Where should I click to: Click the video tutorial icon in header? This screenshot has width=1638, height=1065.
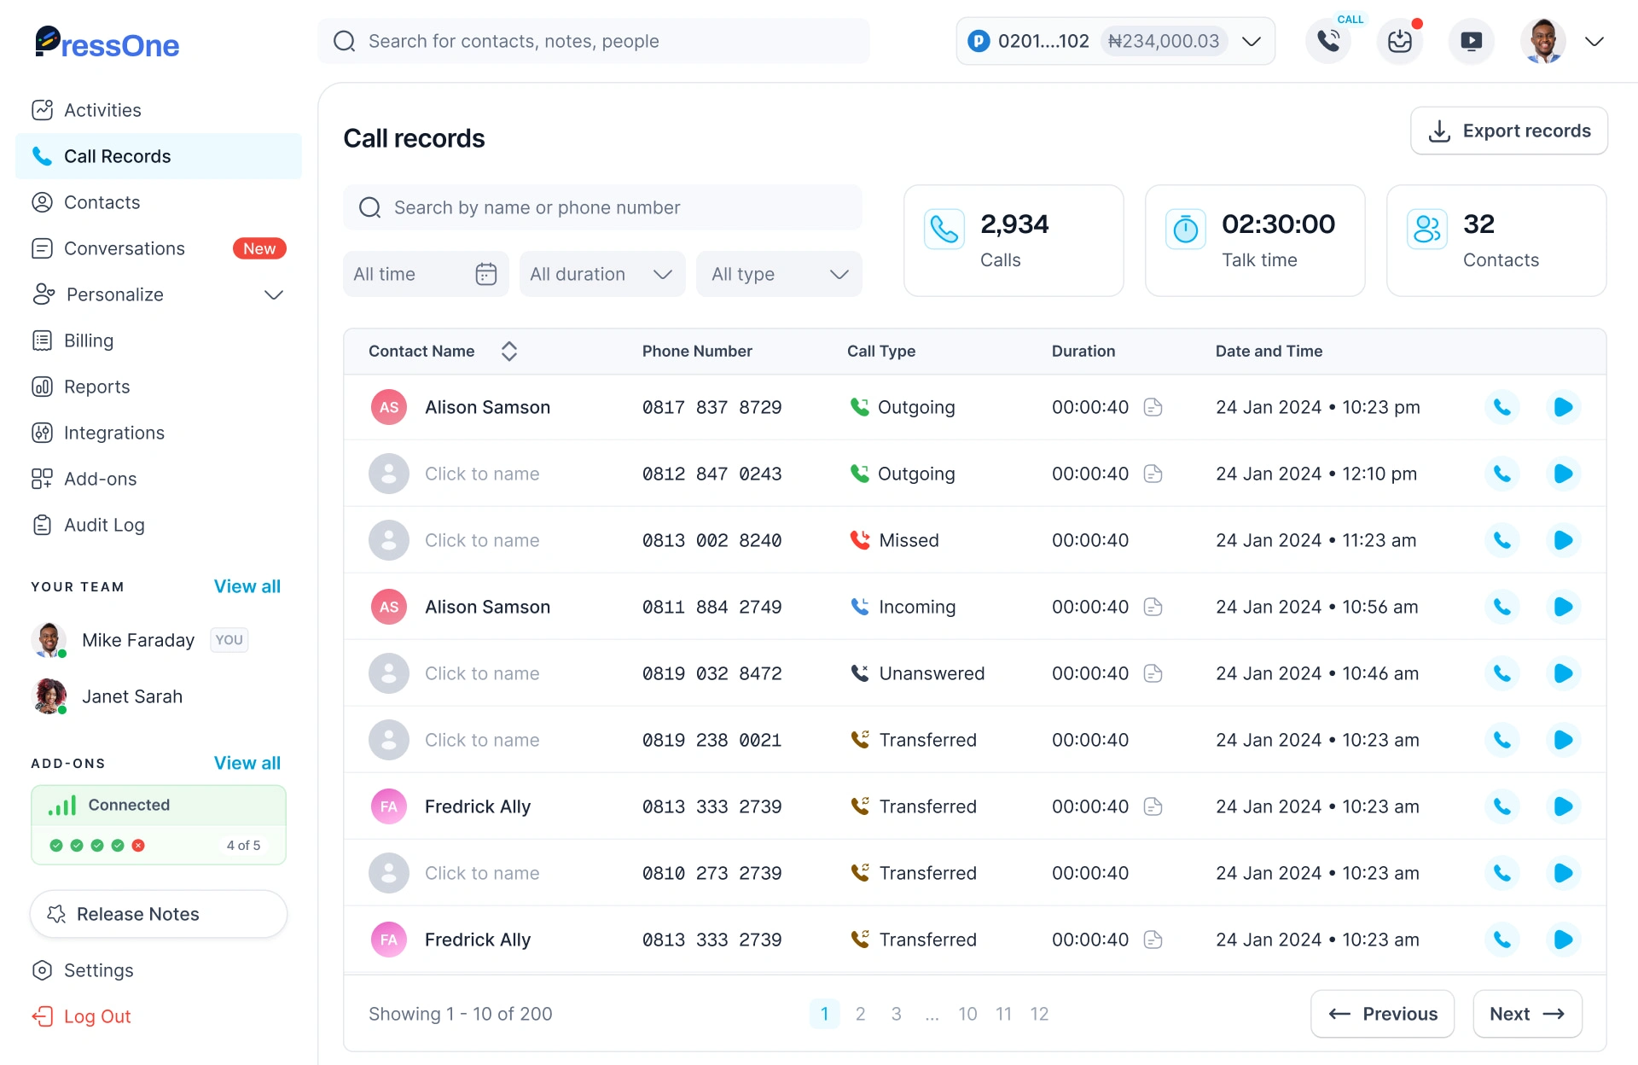click(1472, 41)
